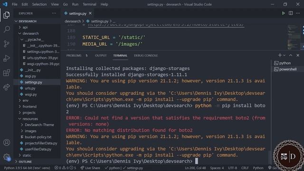Screen dimensions: 304x171
Task: Click devsearch in the breadcrumb path
Action: [x=73, y=21]
